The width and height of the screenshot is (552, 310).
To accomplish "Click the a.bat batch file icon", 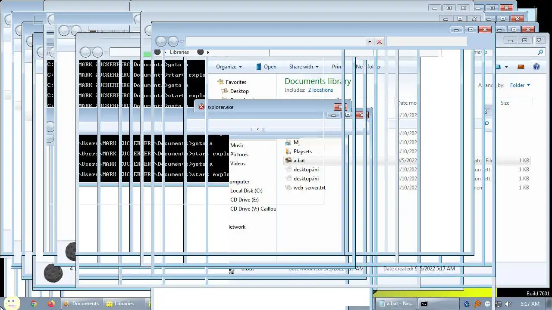I will [x=289, y=161].
